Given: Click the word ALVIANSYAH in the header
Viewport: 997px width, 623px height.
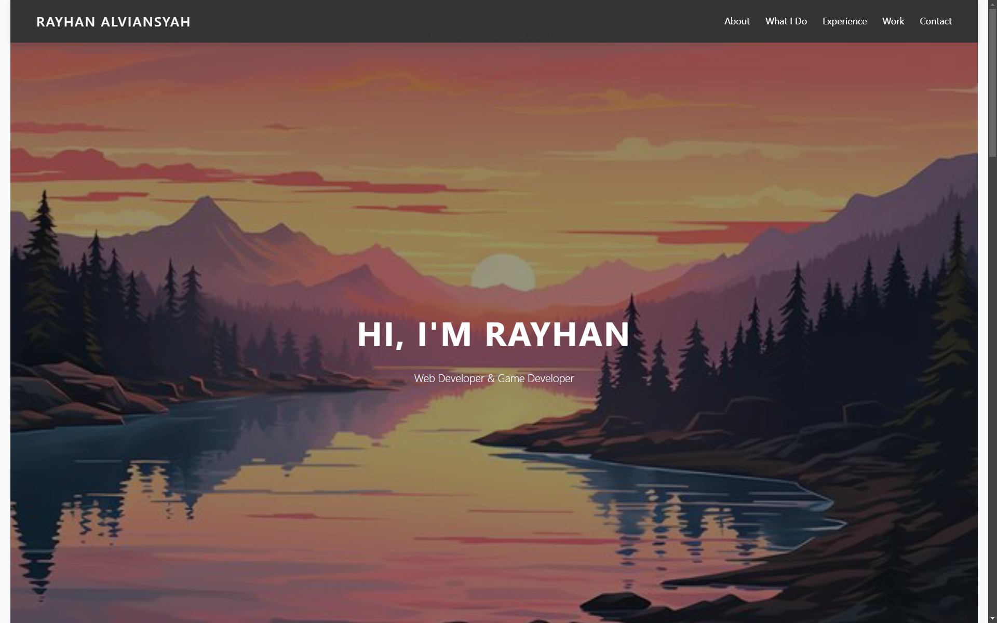Looking at the screenshot, I should [x=145, y=22].
